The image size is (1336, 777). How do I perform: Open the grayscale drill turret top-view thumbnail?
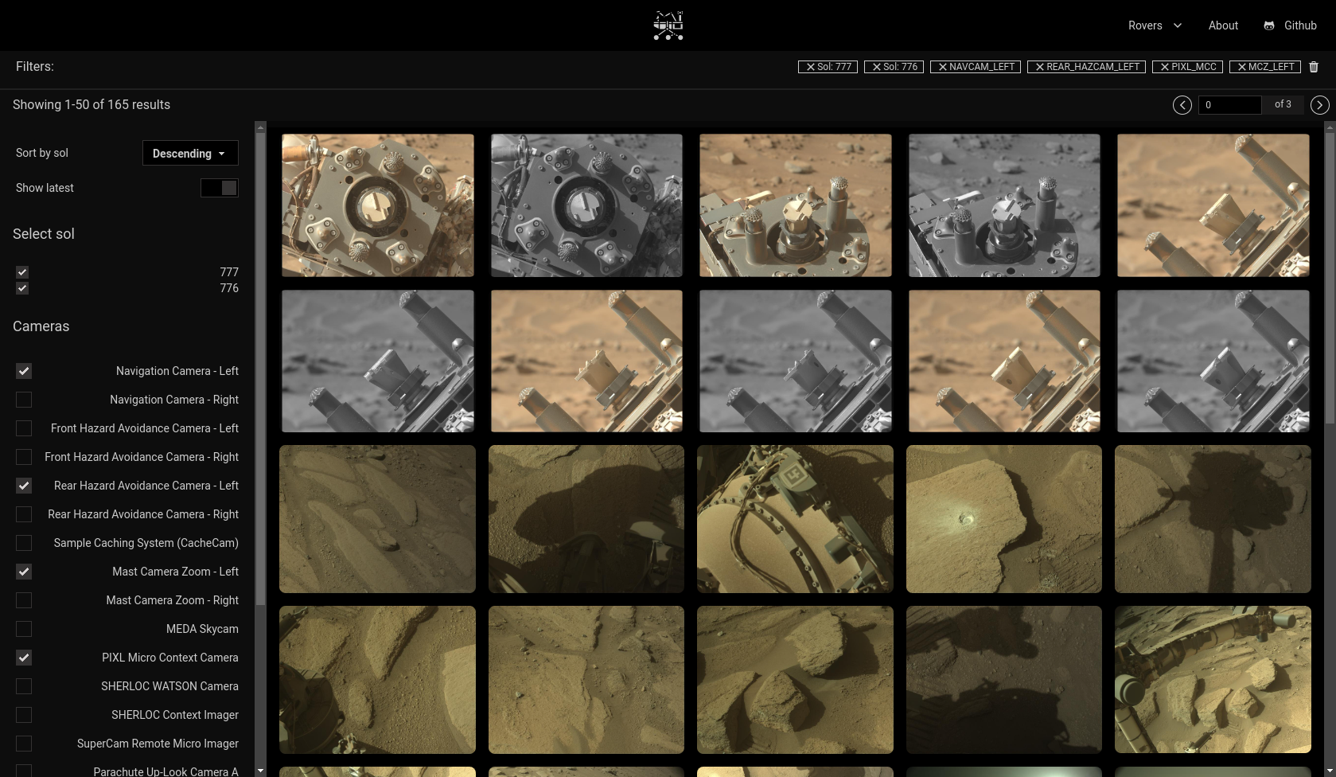[586, 205]
